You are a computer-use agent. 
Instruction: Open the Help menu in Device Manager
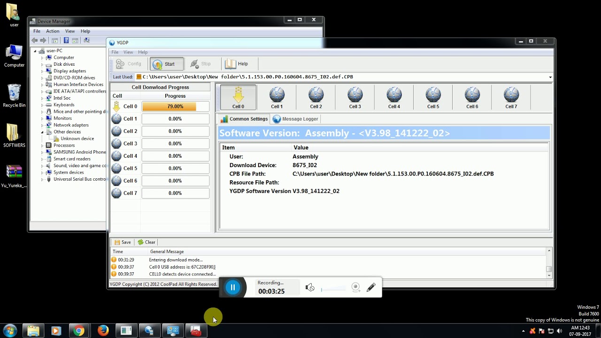point(85,31)
